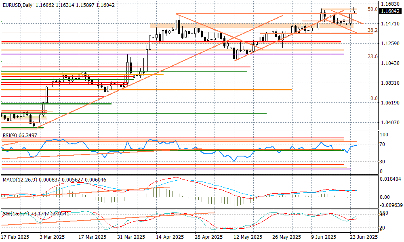404x242 pixels.
Task: Click the highlighted current price tag on axis
Action: click(391, 11)
